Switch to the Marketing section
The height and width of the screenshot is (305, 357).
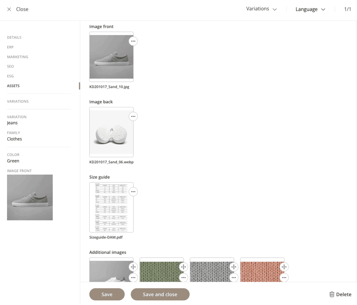point(17,57)
